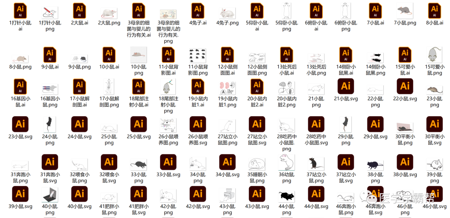The width and height of the screenshot is (450, 218).
Task: Select the 23小鼠.png brown mouse thumbnail
Action: pos(434,90)
